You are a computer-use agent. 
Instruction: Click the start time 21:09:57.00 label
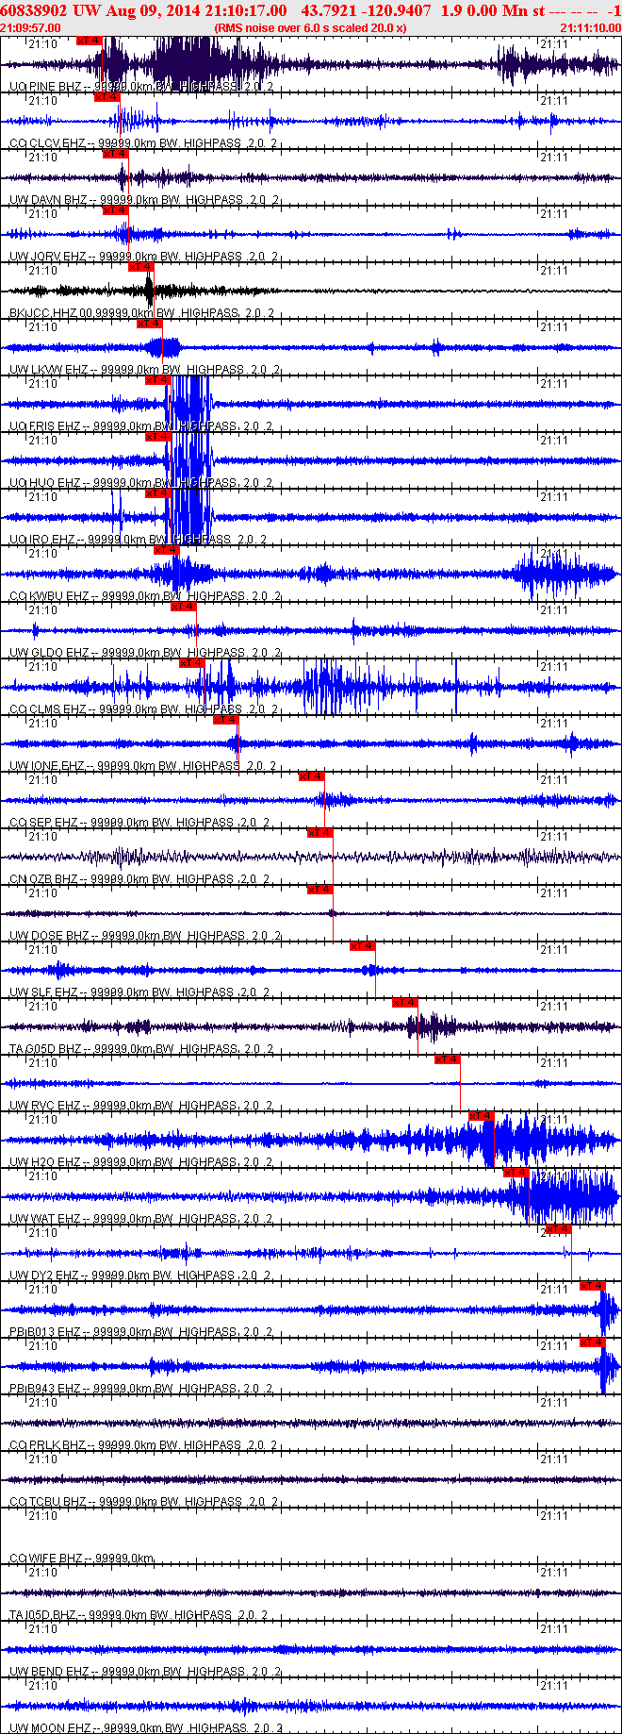click(x=30, y=28)
